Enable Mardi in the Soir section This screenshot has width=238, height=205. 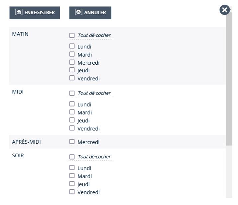tap(72, 176)
